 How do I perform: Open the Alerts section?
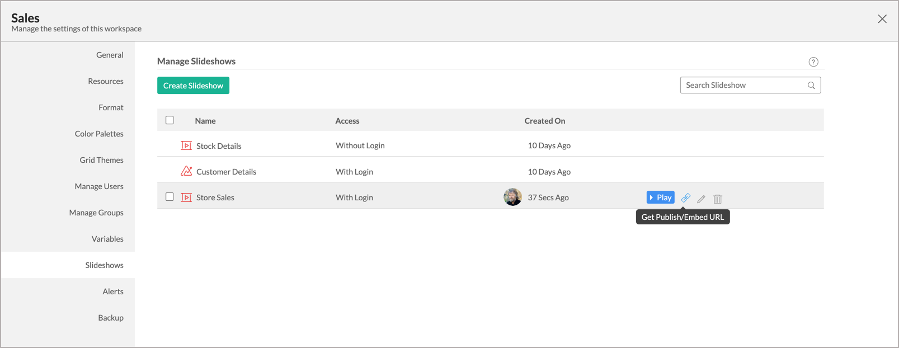[x=113, y=291]
